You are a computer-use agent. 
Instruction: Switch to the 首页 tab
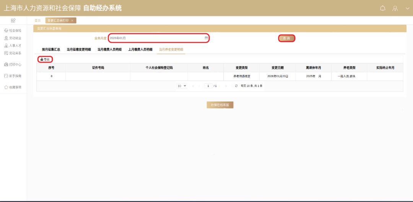(x=37, y=20)
